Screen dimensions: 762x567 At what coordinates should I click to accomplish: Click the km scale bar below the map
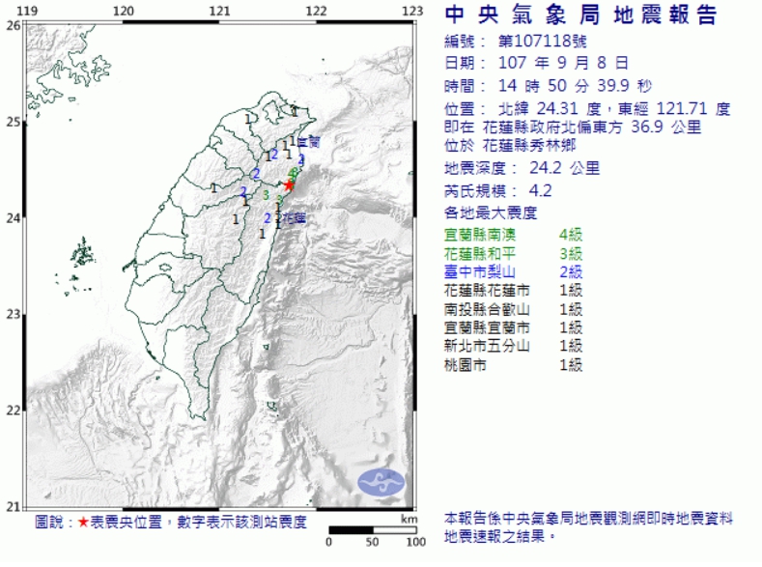pyautogui.click(x=372, y=529)
